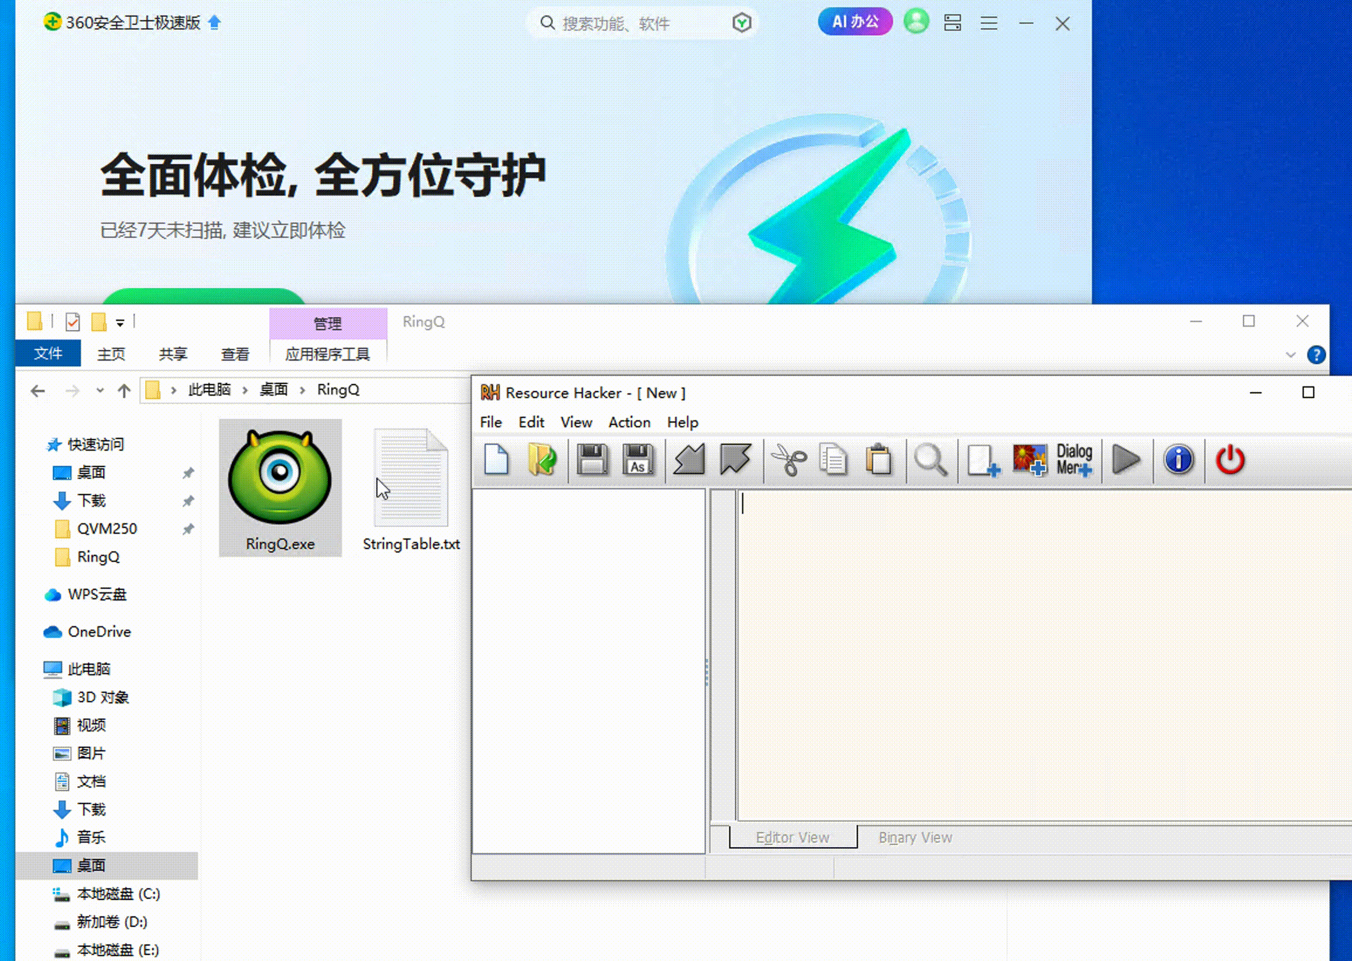Open the 查看 ribbon tab
This screenshot has width=1352, height=961.
[235, 354]
